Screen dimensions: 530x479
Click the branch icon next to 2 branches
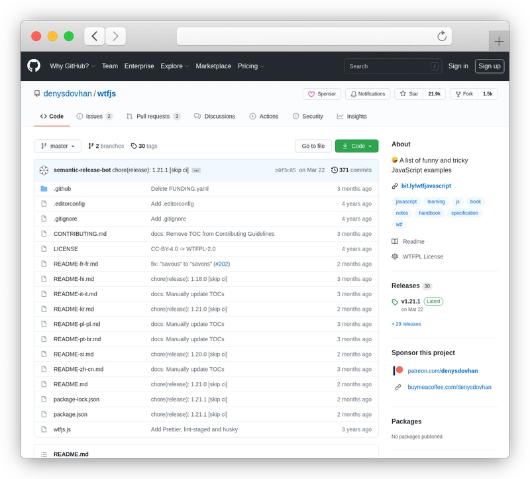[x=91, y=146]
